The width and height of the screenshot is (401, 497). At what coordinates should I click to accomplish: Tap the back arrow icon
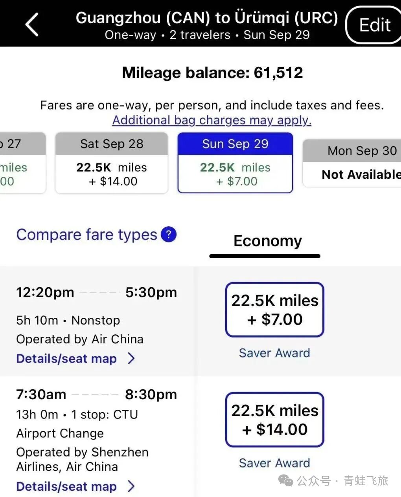[32, 24]
